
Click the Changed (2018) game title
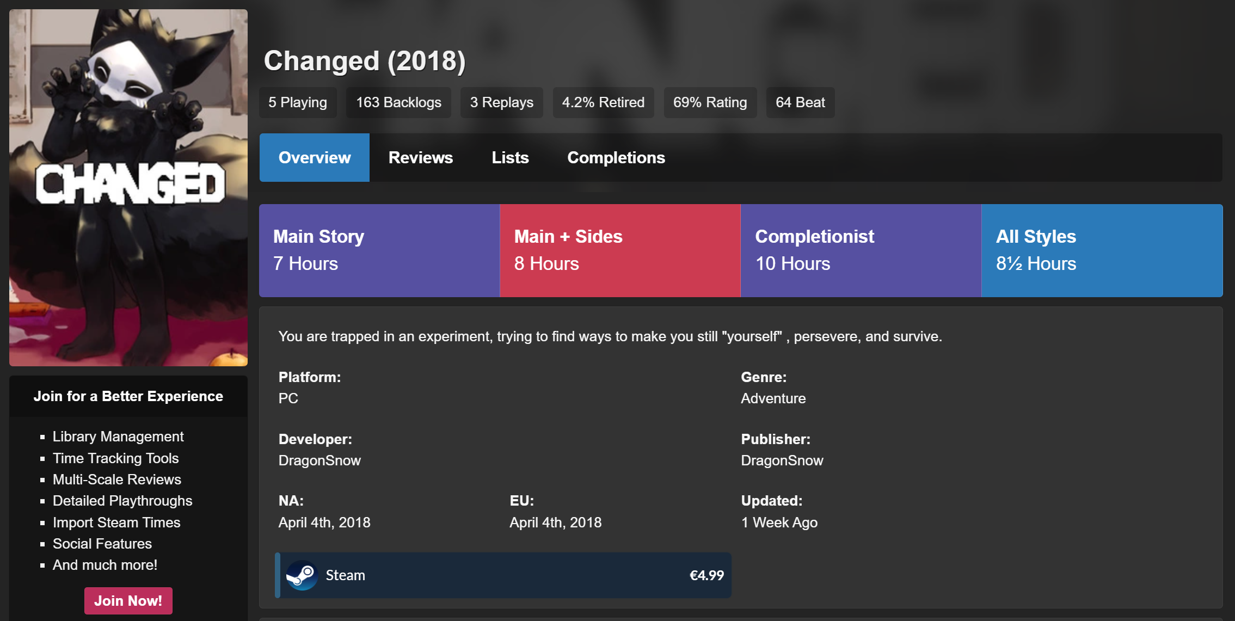(x=365, y=61)
